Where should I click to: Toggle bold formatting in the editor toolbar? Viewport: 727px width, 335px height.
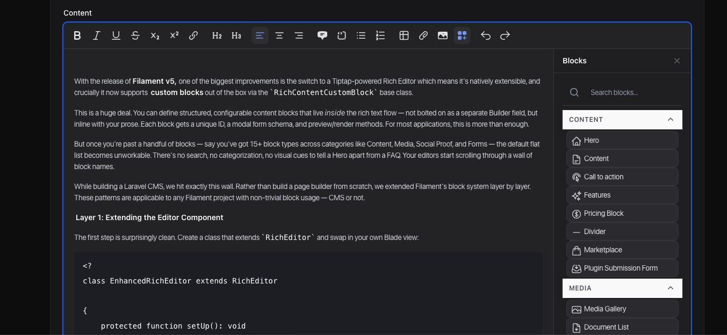[77, 35]
